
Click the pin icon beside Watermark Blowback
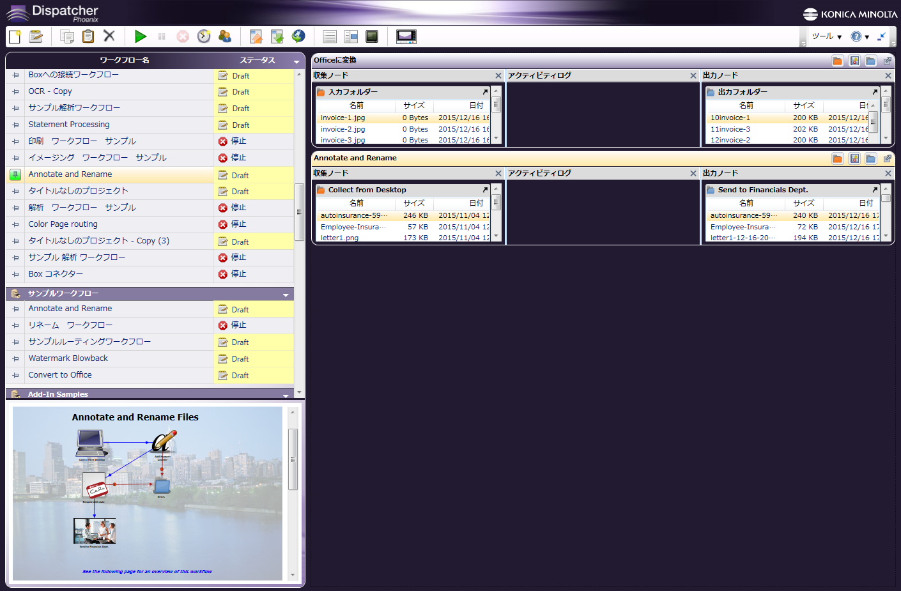(x=15, y=358)
